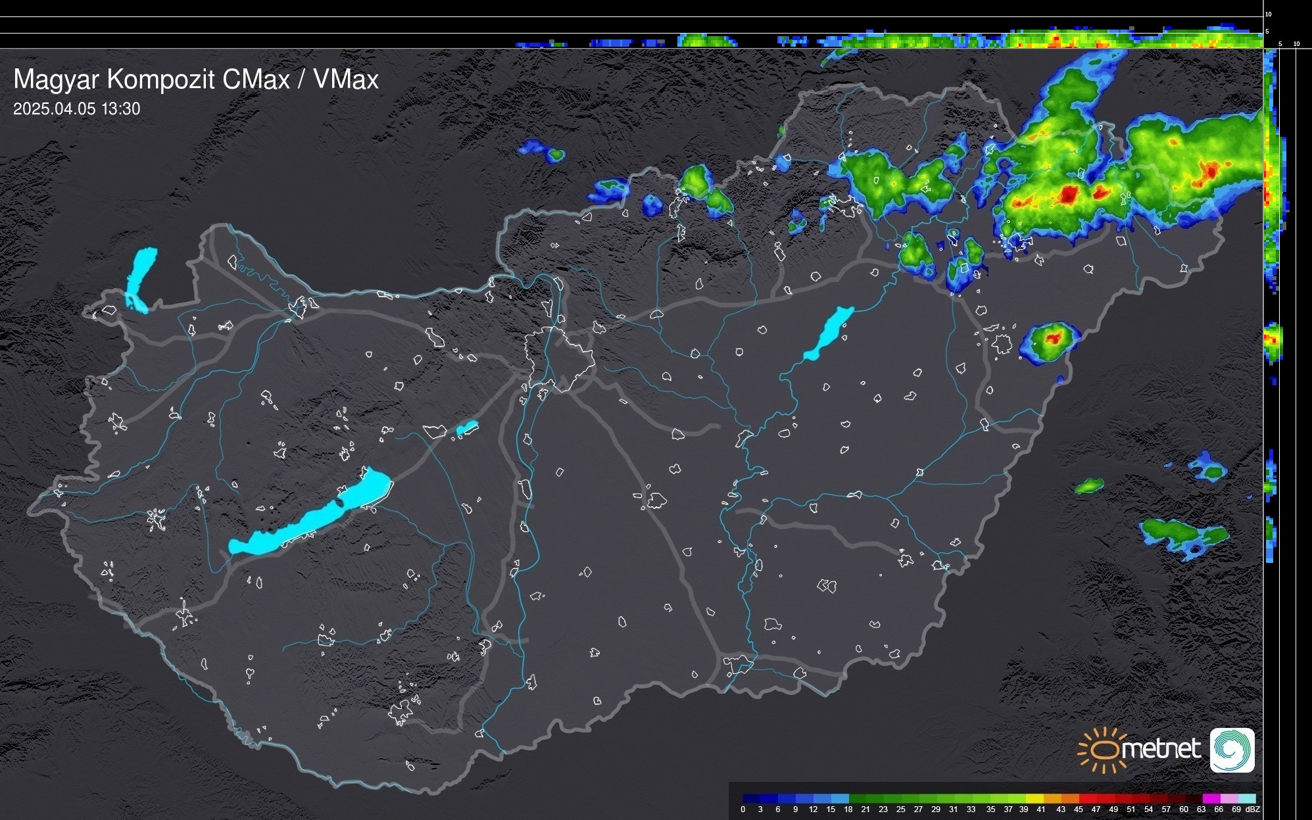Click the Lake Velence cyan shape
Viewport: 1312px width, 820px height.
point(466,428)
